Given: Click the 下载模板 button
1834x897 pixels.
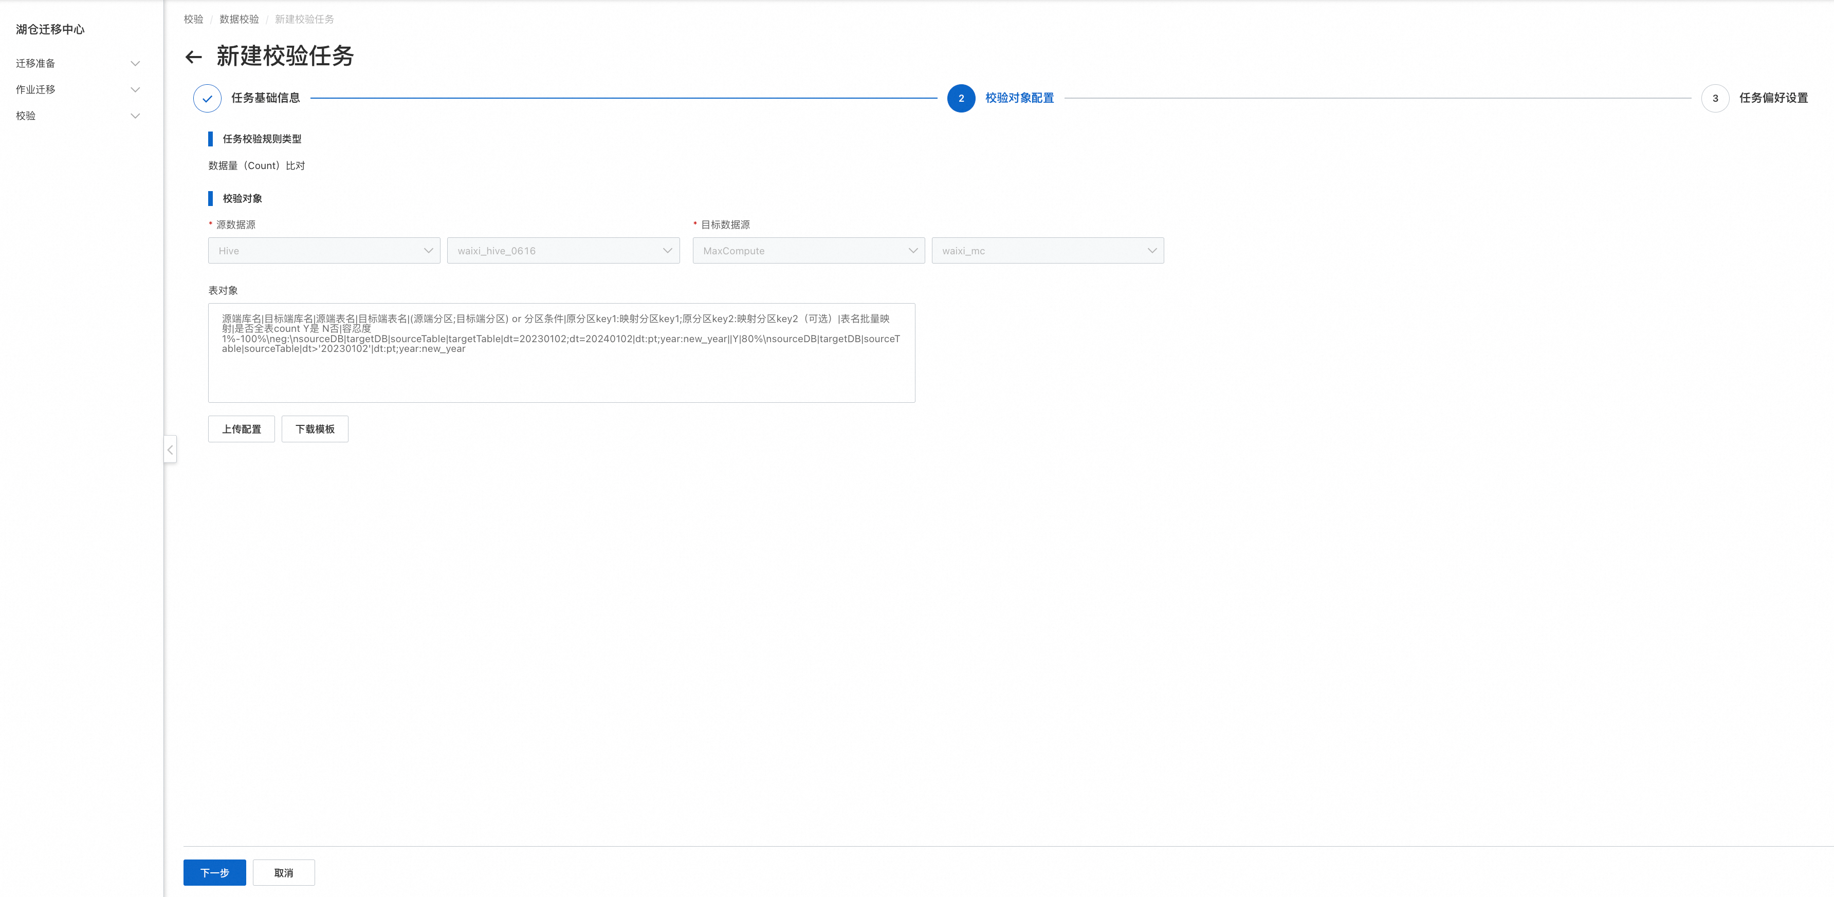Looking at the screenshot, I should (x=315, y=429).
